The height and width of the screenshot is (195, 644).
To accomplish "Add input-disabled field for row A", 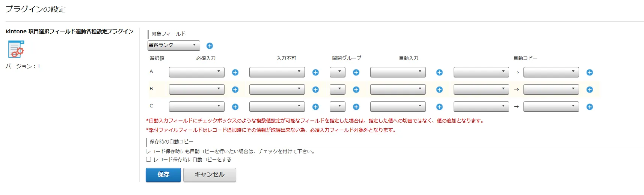I will coord(315,72).
